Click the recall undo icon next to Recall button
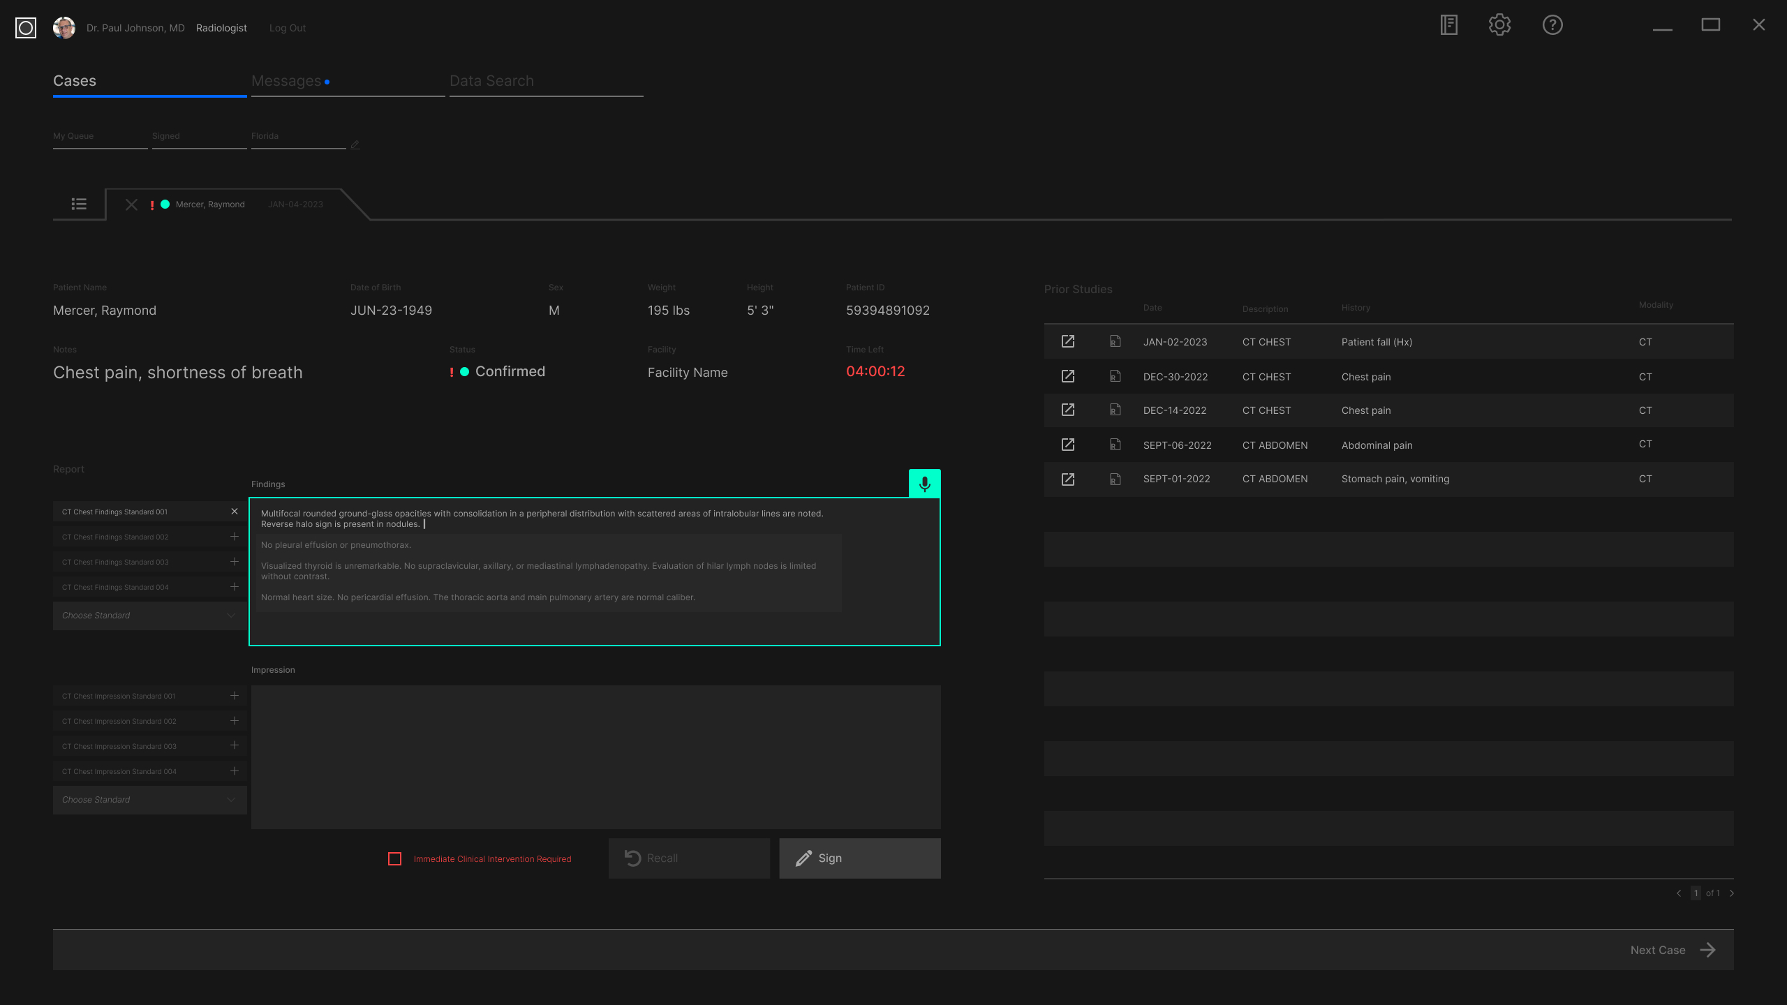This screenshot has height=1005, width=1787. click(x=632, y=858)
